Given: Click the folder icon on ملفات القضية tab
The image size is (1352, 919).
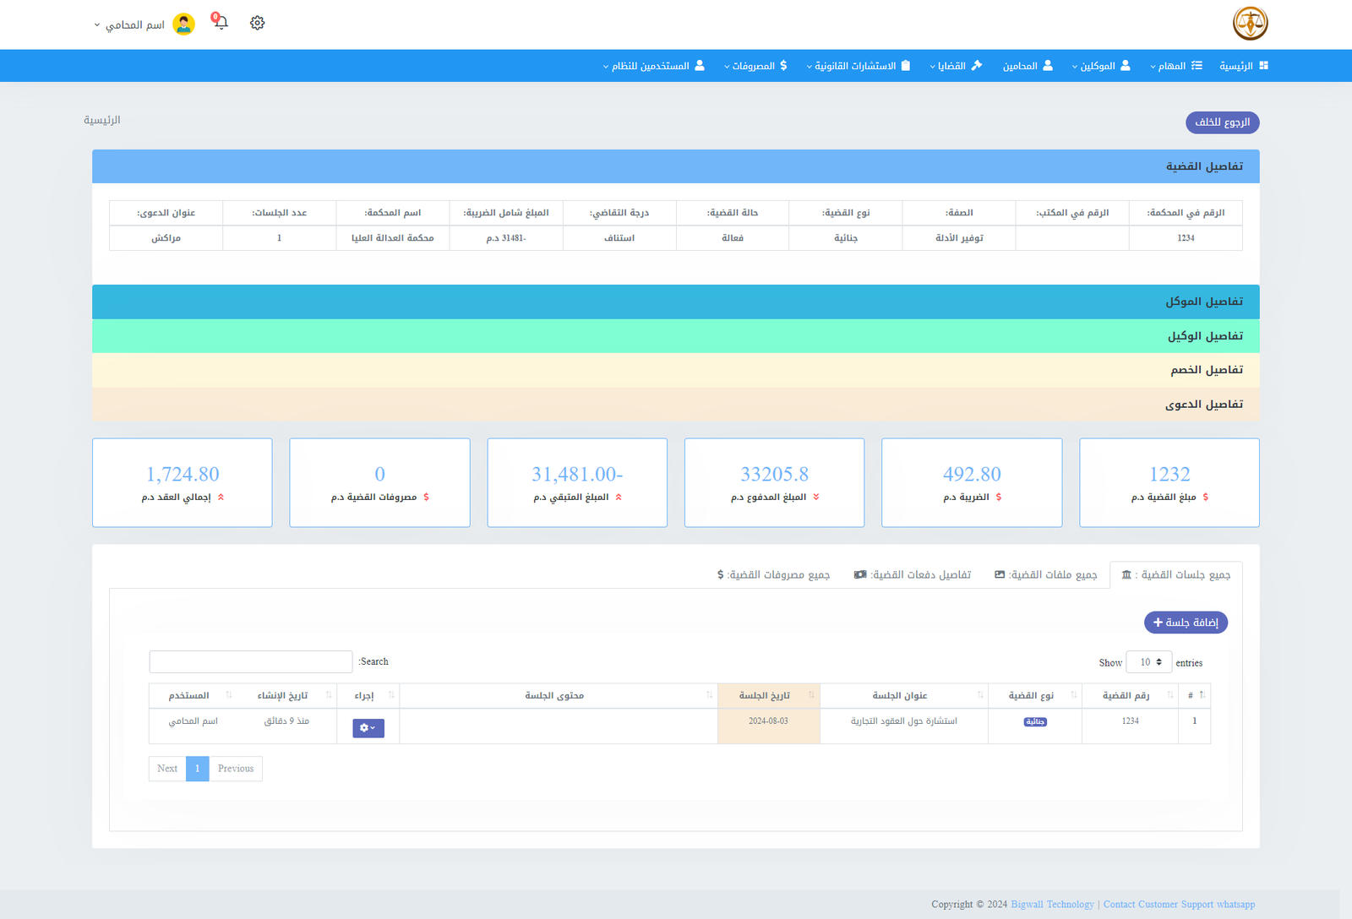Looking at the screenshot, I should [1000, 574].
